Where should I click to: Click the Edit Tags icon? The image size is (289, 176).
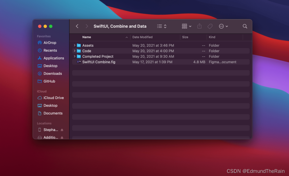click(210, 26)
